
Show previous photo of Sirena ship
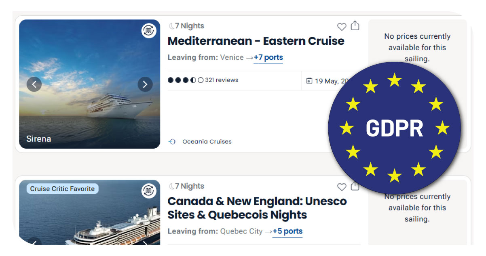pos(34,84)
